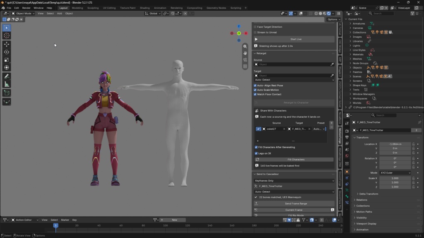Open the Object Mode dropdown
424x238 pixels.
pos(23,14)
